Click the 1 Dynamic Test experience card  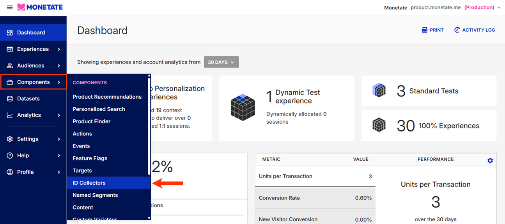(x=287, y=108)
